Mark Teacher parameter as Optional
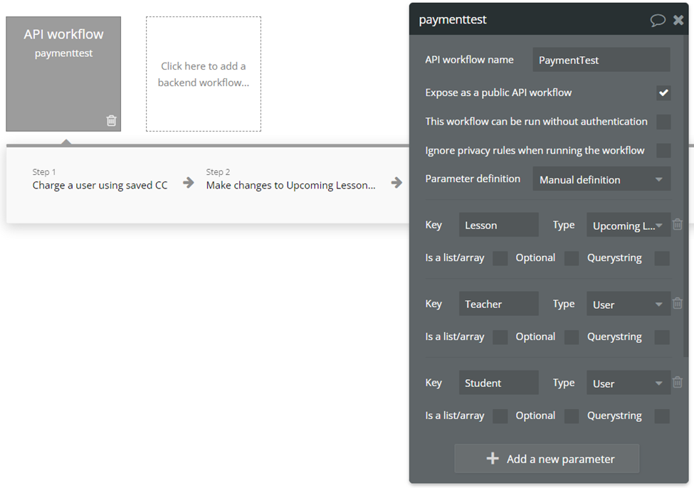This screenshot has height=488, width=694. click(x=572, y=337)
